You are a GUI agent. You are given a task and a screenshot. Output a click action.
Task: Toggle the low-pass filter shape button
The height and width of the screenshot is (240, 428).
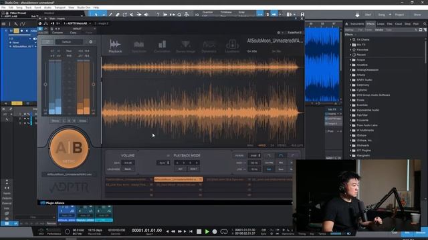click(269, 155)
